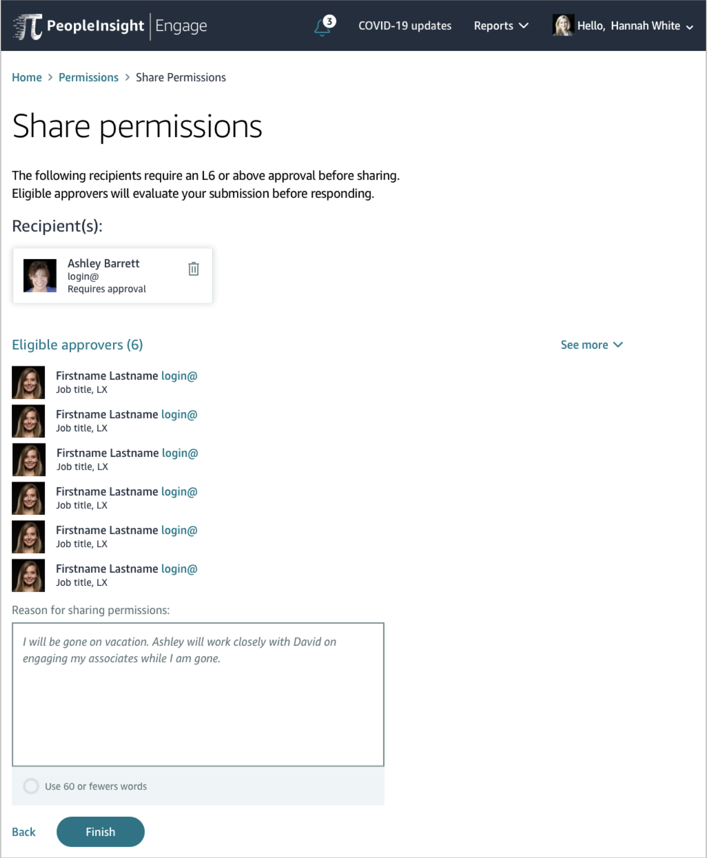Open the Reports dropdown menu
707x858 pixels.
501,26
